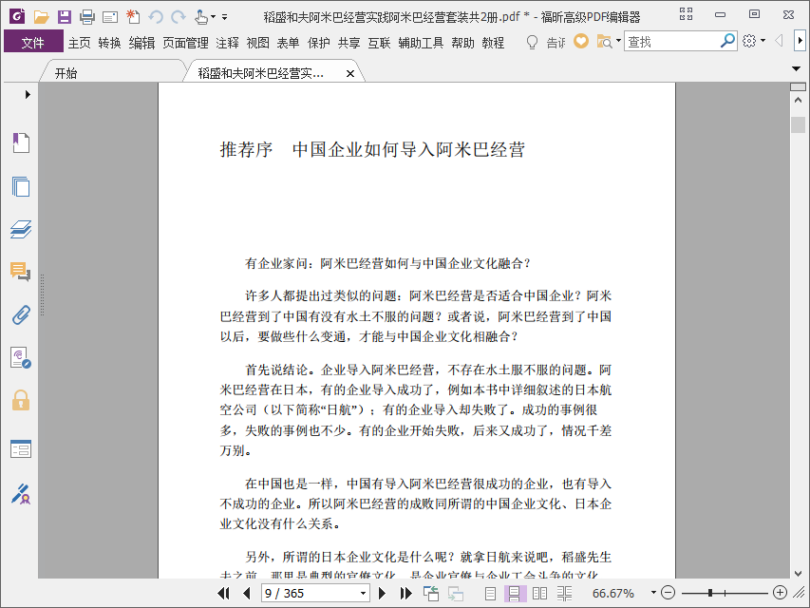
Task: Switch to the 开始 document tab
Action: pyautogui.click(x=66, y=73)
